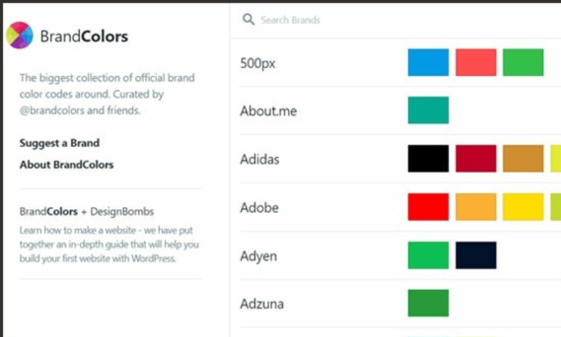Click the BrandColors title text in header

pos(84,36)
